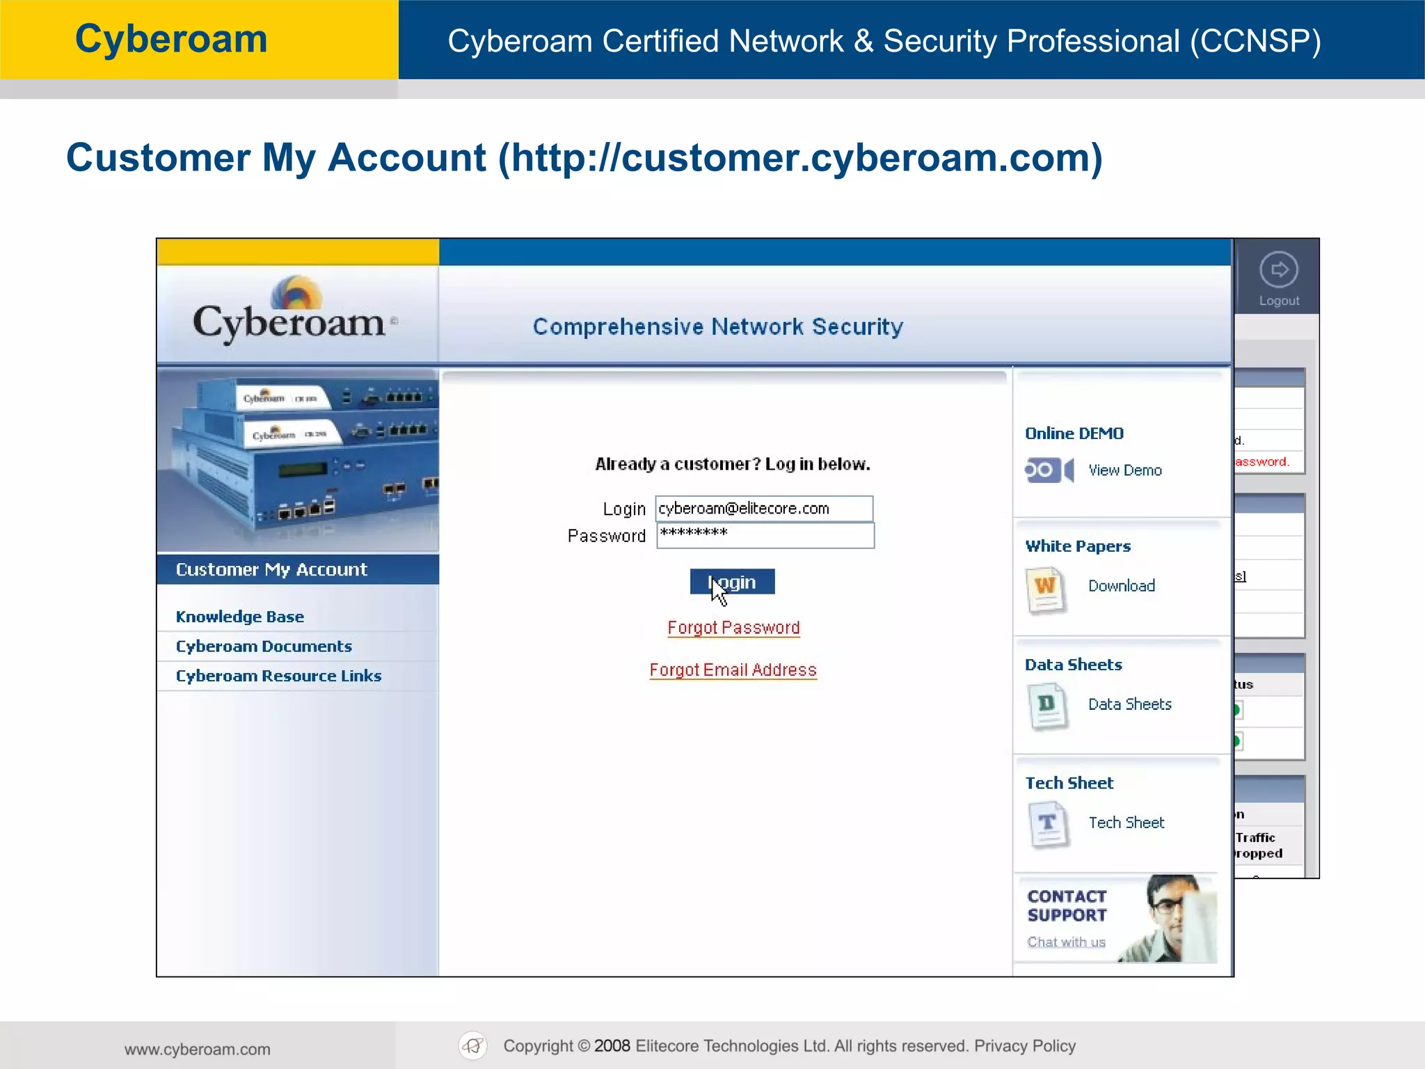Click 'Already a customer? Log in below.' text
Screen dimensions: 1425x1069
pos(733,464)
